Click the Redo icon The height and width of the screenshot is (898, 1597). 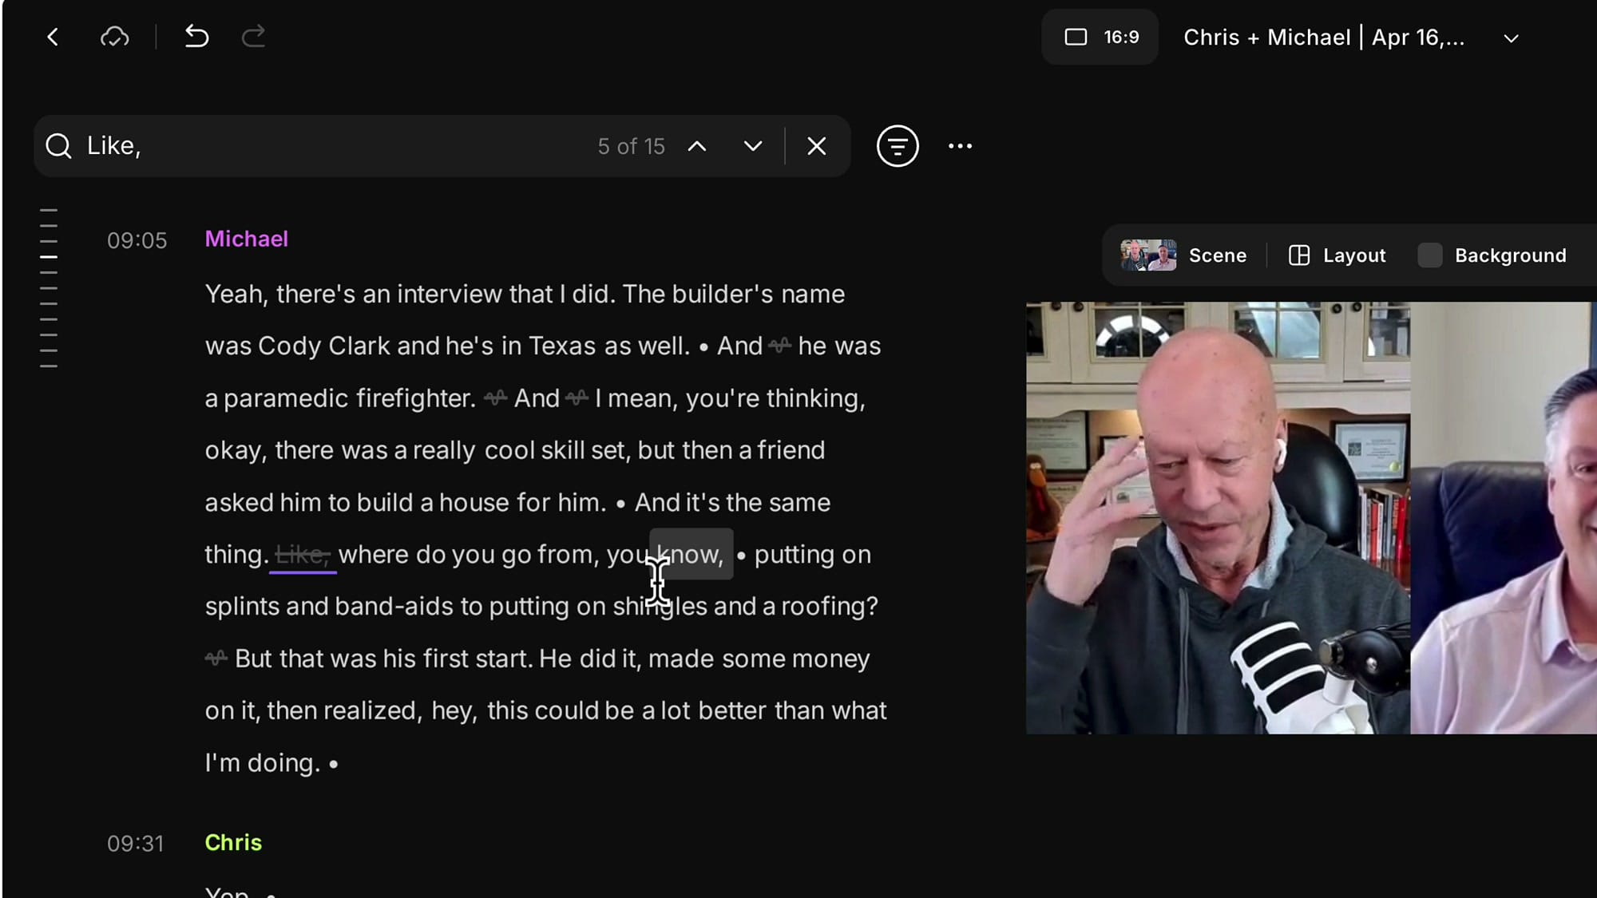tap(253, 37)
